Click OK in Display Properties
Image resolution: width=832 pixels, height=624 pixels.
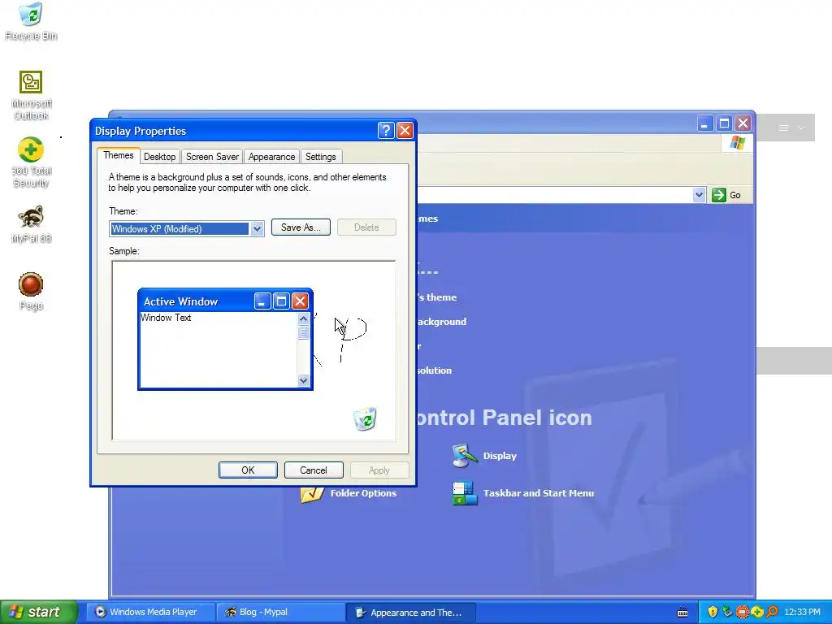(x=248, y=470)
